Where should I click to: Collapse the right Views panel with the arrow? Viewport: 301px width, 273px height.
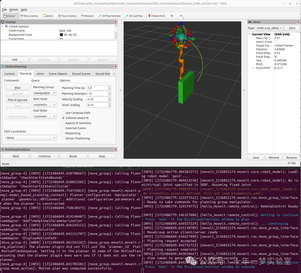(x=244, y=90)
